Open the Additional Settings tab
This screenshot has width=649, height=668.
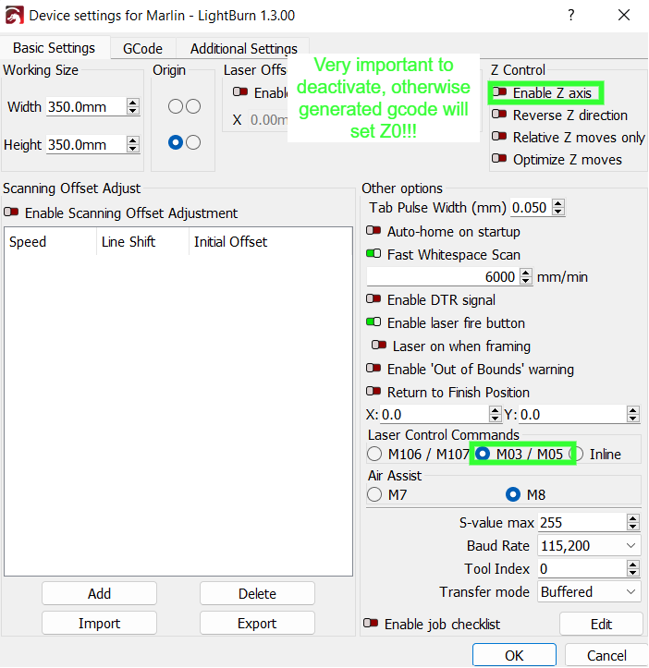click(243, 49)
